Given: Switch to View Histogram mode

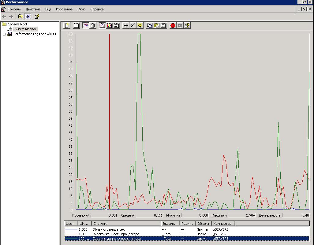Looking at the screenshot, I should 109,26.
